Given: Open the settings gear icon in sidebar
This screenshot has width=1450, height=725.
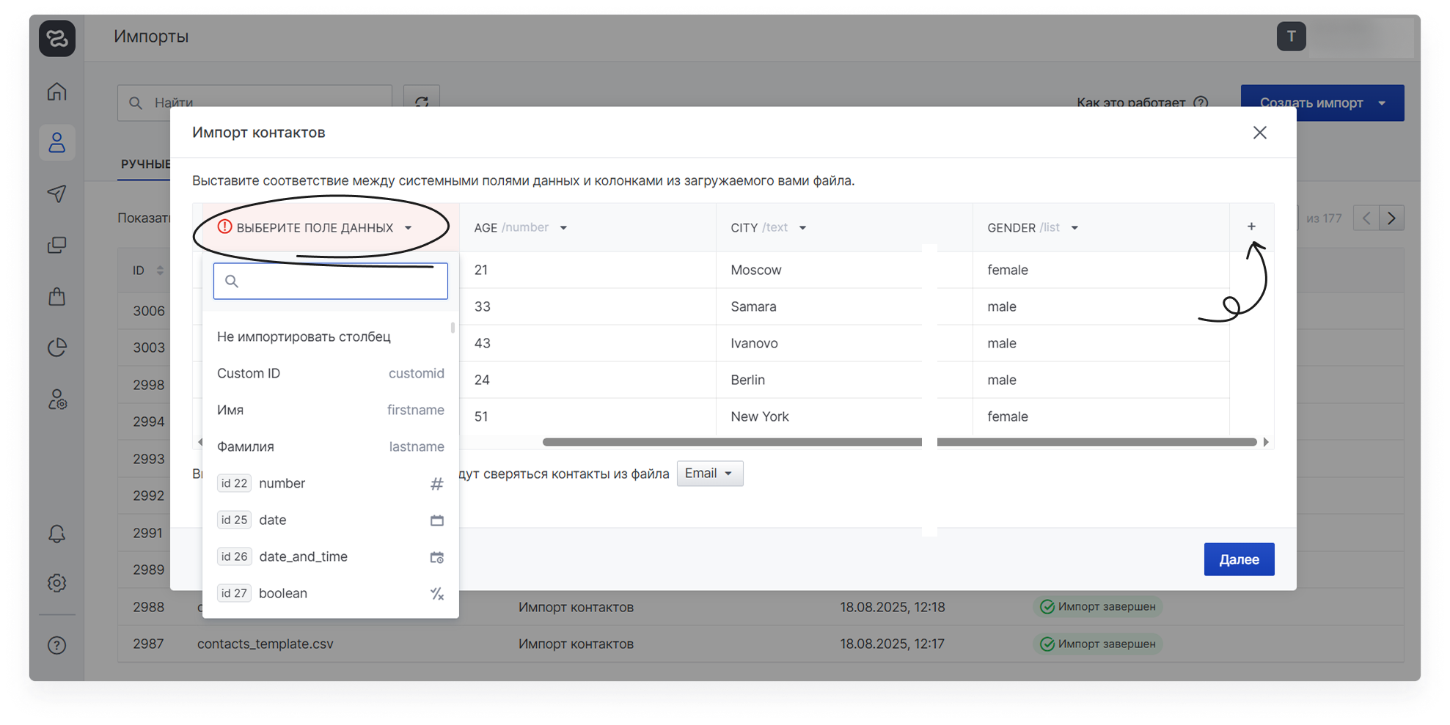Looking at the screenshot, I should pos(56,583).
